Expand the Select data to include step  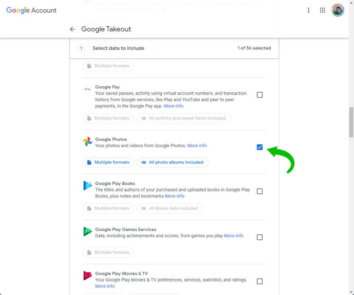point(118,48)
